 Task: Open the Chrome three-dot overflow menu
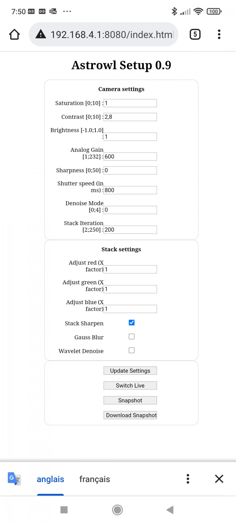coord(219,34)
